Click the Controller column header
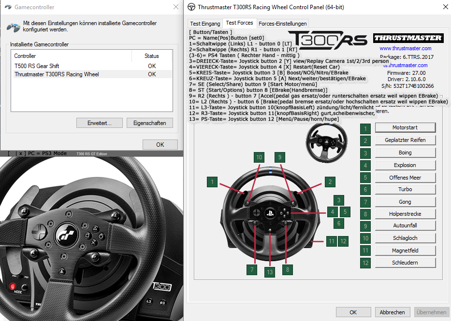451x321 pixels. coord(72,56)
